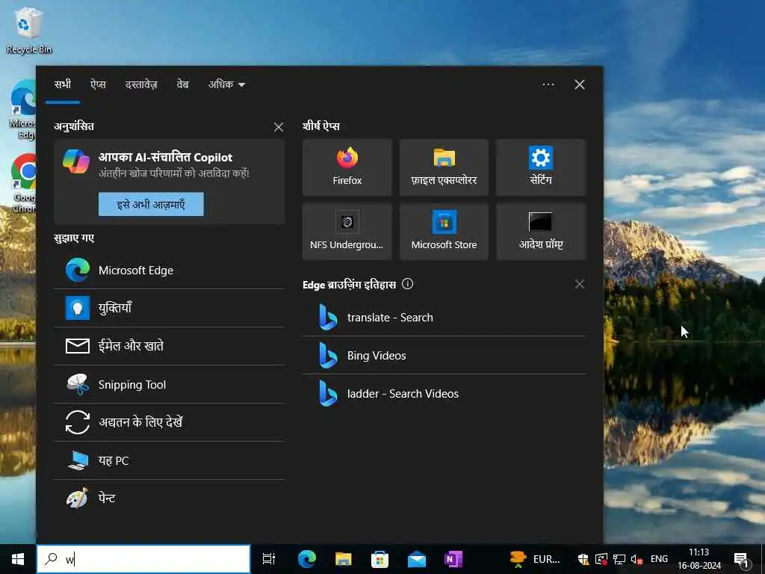Open ईमेल और खाते settings
The height and width of the screenshot is (574, 765).
[x=170, y=346]
